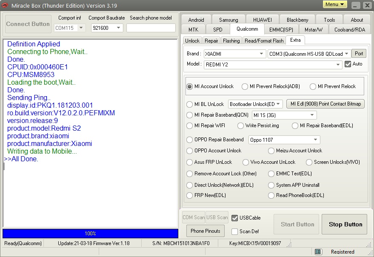
Task: Open the SPD tab
Action: click(218, 30)
